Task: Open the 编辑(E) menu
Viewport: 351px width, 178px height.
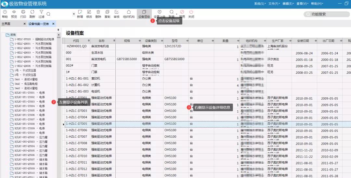Action: pos(288,4)
